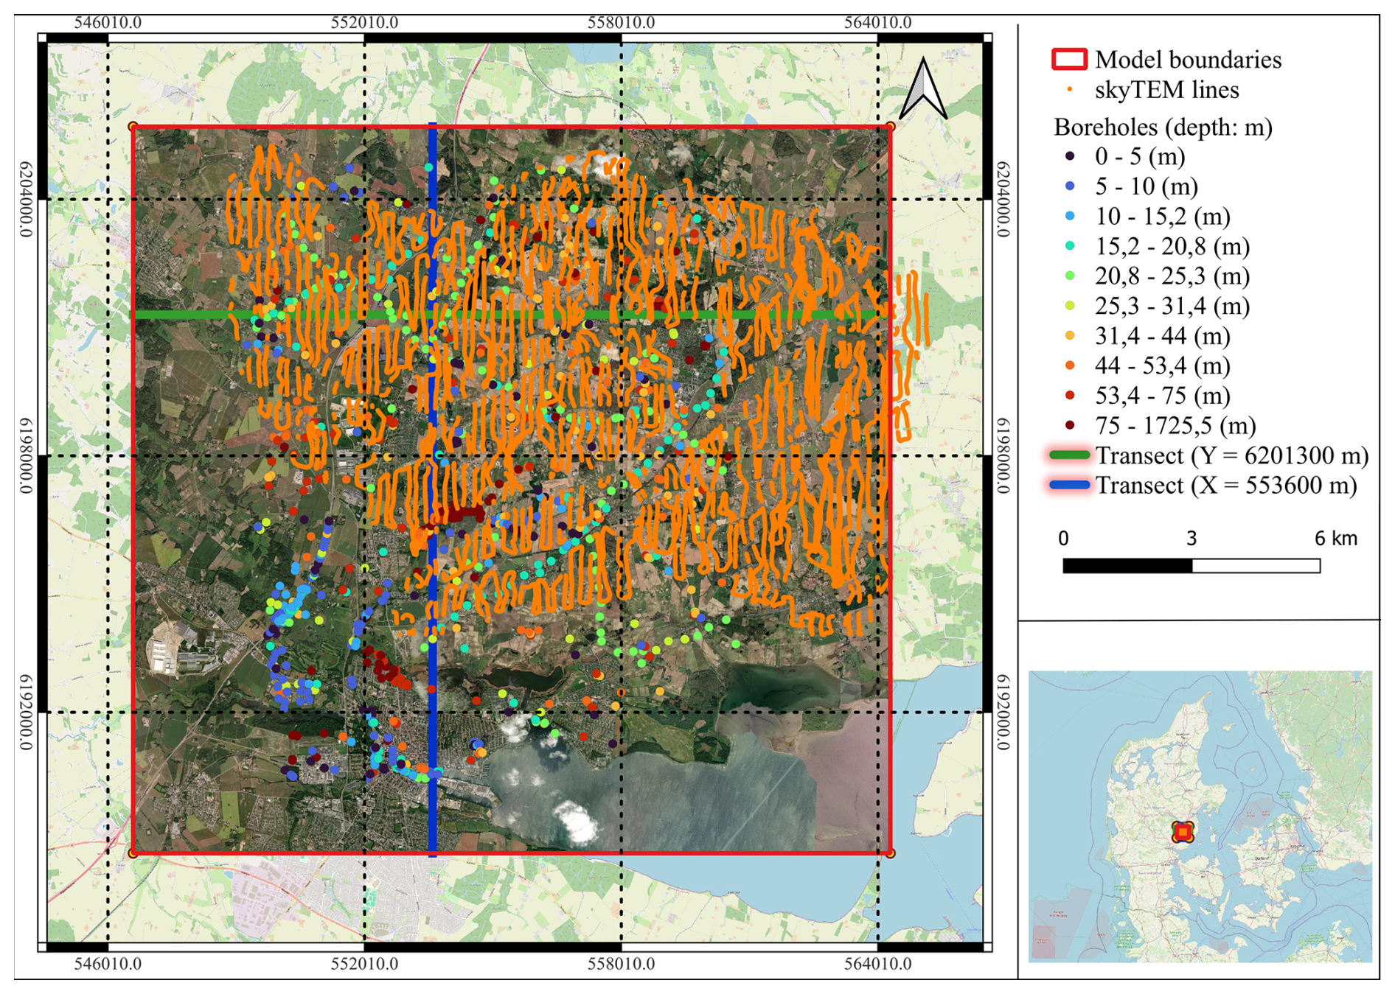Screen dimensions: 1395x994
Task: Click the black segment of the scale bar
Action: click(1127, 565)
